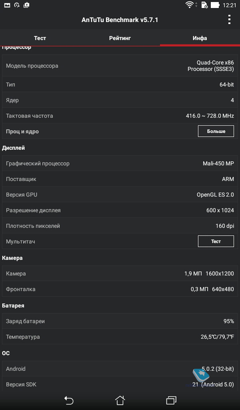Tap the Android home navigation icon
Viewport: 240px width, 410px height.
pyautogui.click(x=120, y=400)
